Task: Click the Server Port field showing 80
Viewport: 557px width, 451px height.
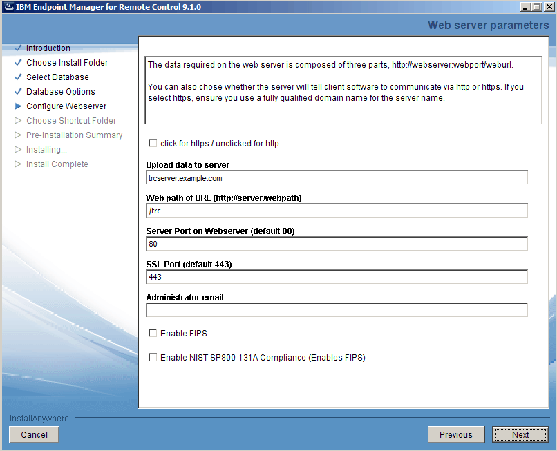Action: (x=337, y=243)
